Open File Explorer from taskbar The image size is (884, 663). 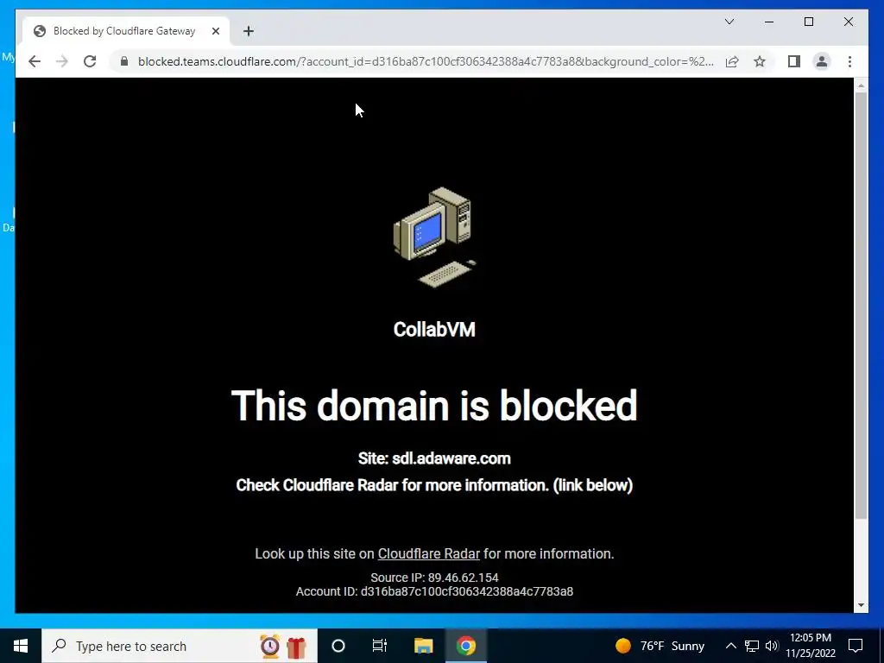[423, 646]
